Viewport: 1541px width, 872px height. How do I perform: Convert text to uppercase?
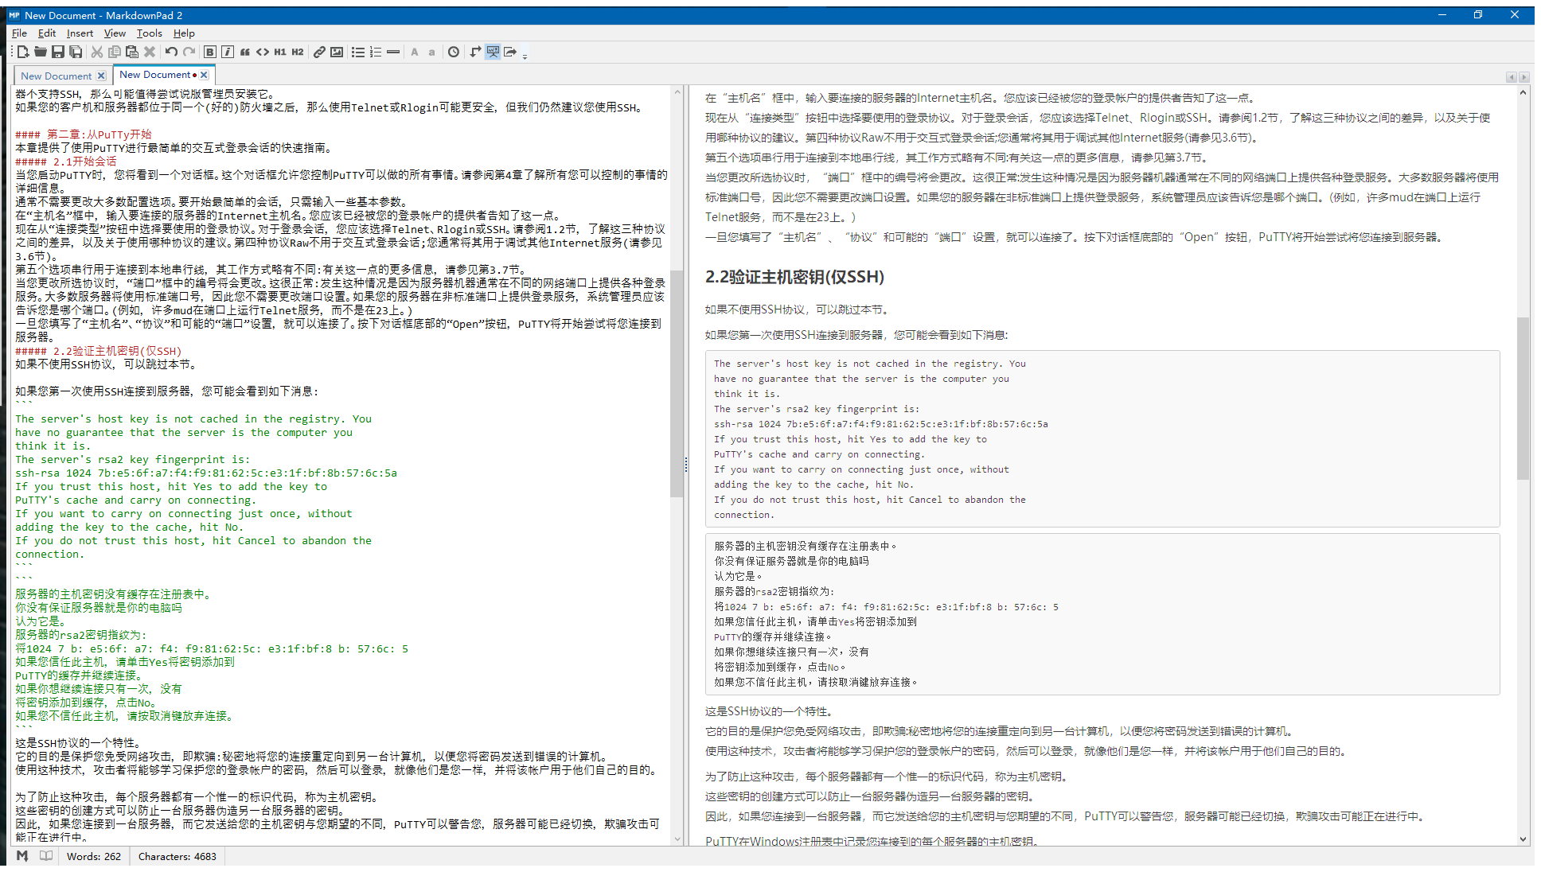click(x=415, y=52)
